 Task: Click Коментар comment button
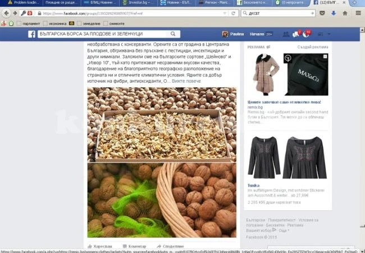pos(135,246)
